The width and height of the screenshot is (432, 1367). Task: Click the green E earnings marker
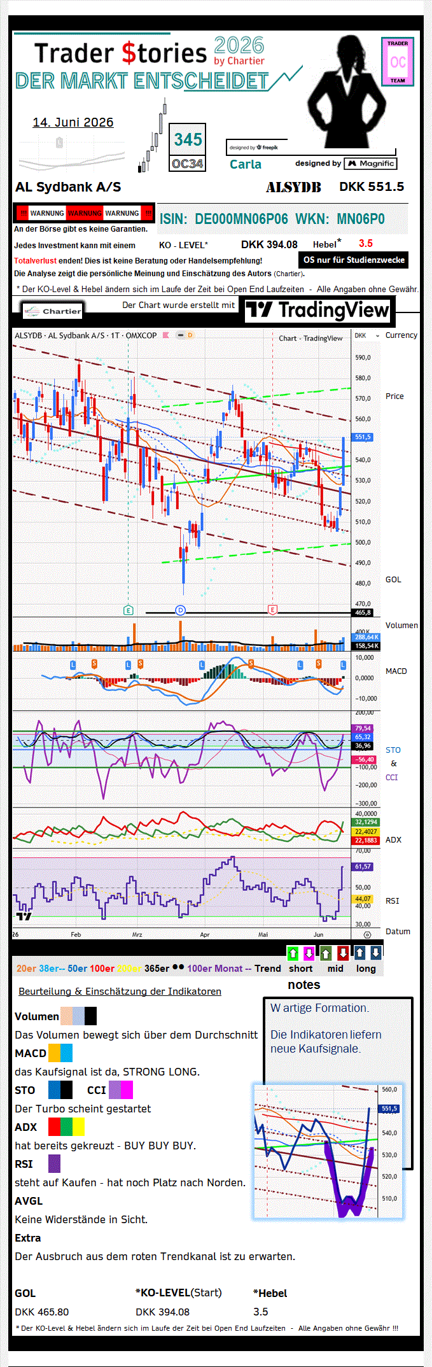pos(129,610)
